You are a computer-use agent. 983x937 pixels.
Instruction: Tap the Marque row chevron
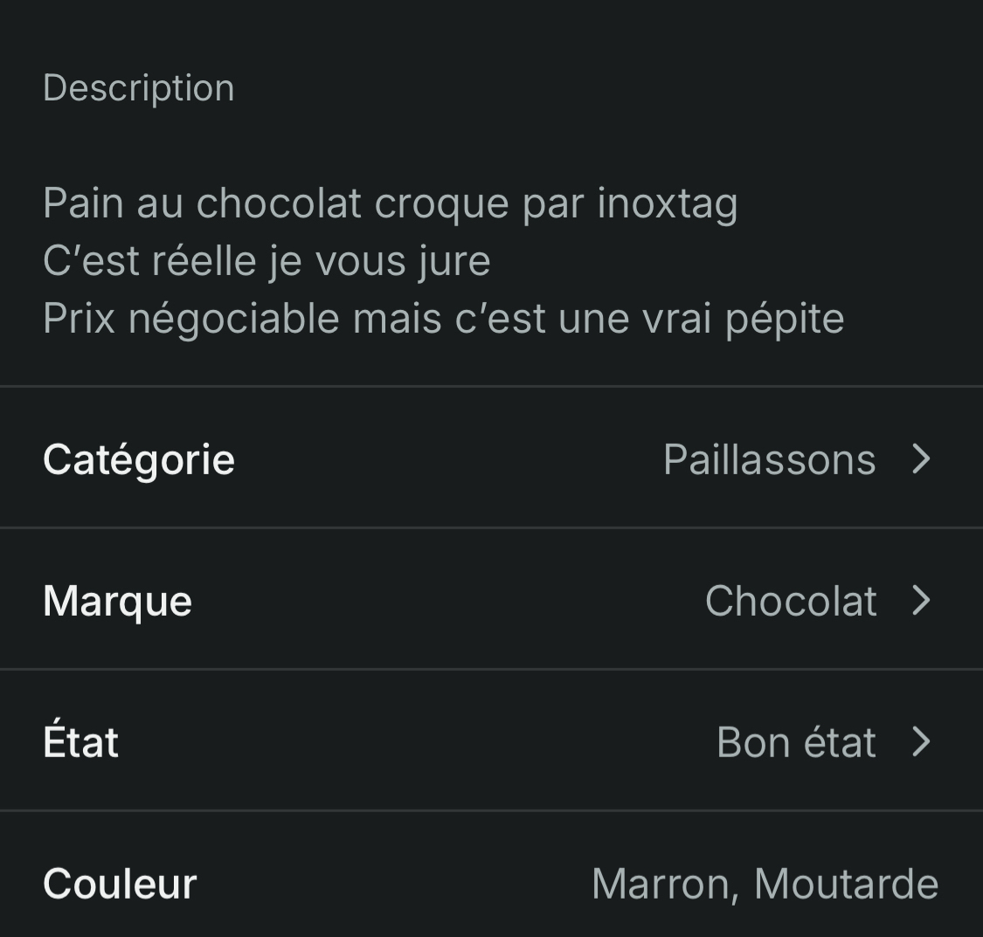(921, 600)
